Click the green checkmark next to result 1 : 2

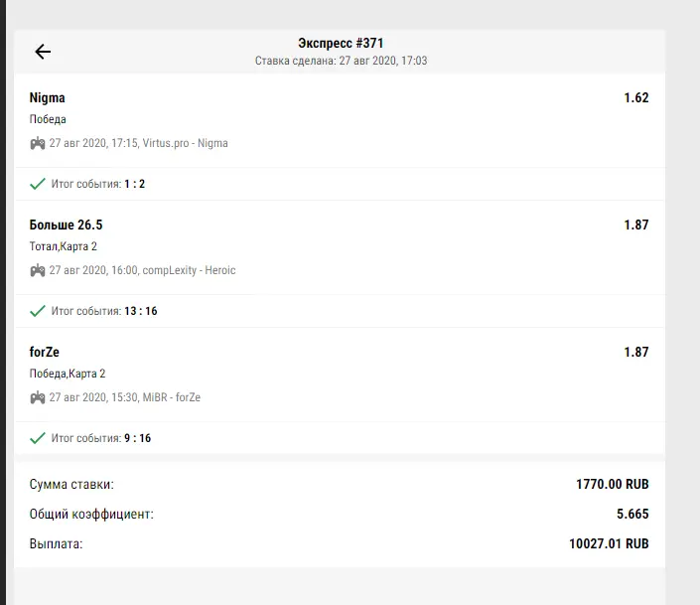38,184
